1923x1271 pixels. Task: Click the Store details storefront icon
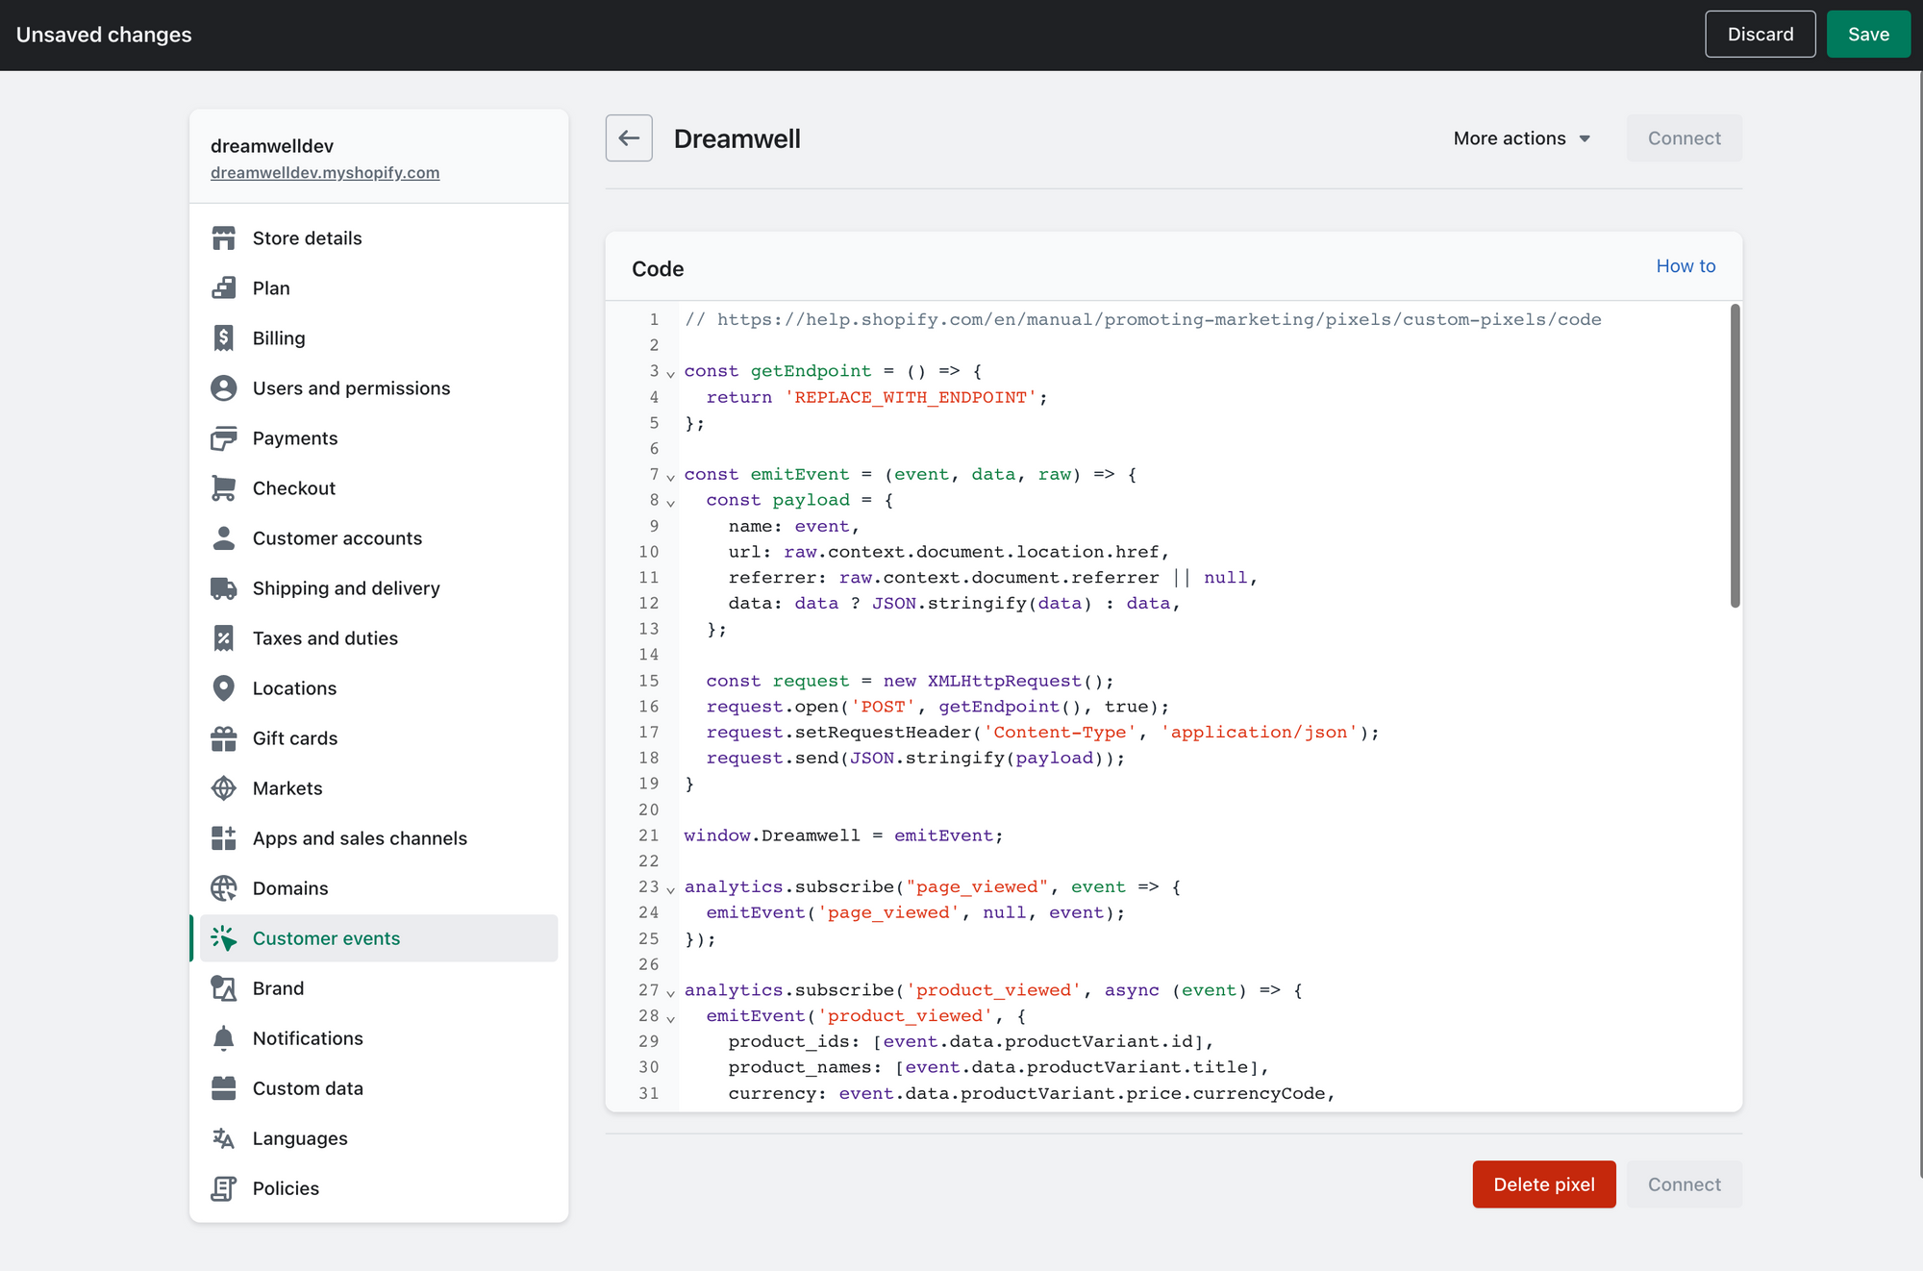click(223, 237)
